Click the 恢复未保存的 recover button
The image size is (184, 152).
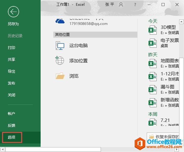163,136
